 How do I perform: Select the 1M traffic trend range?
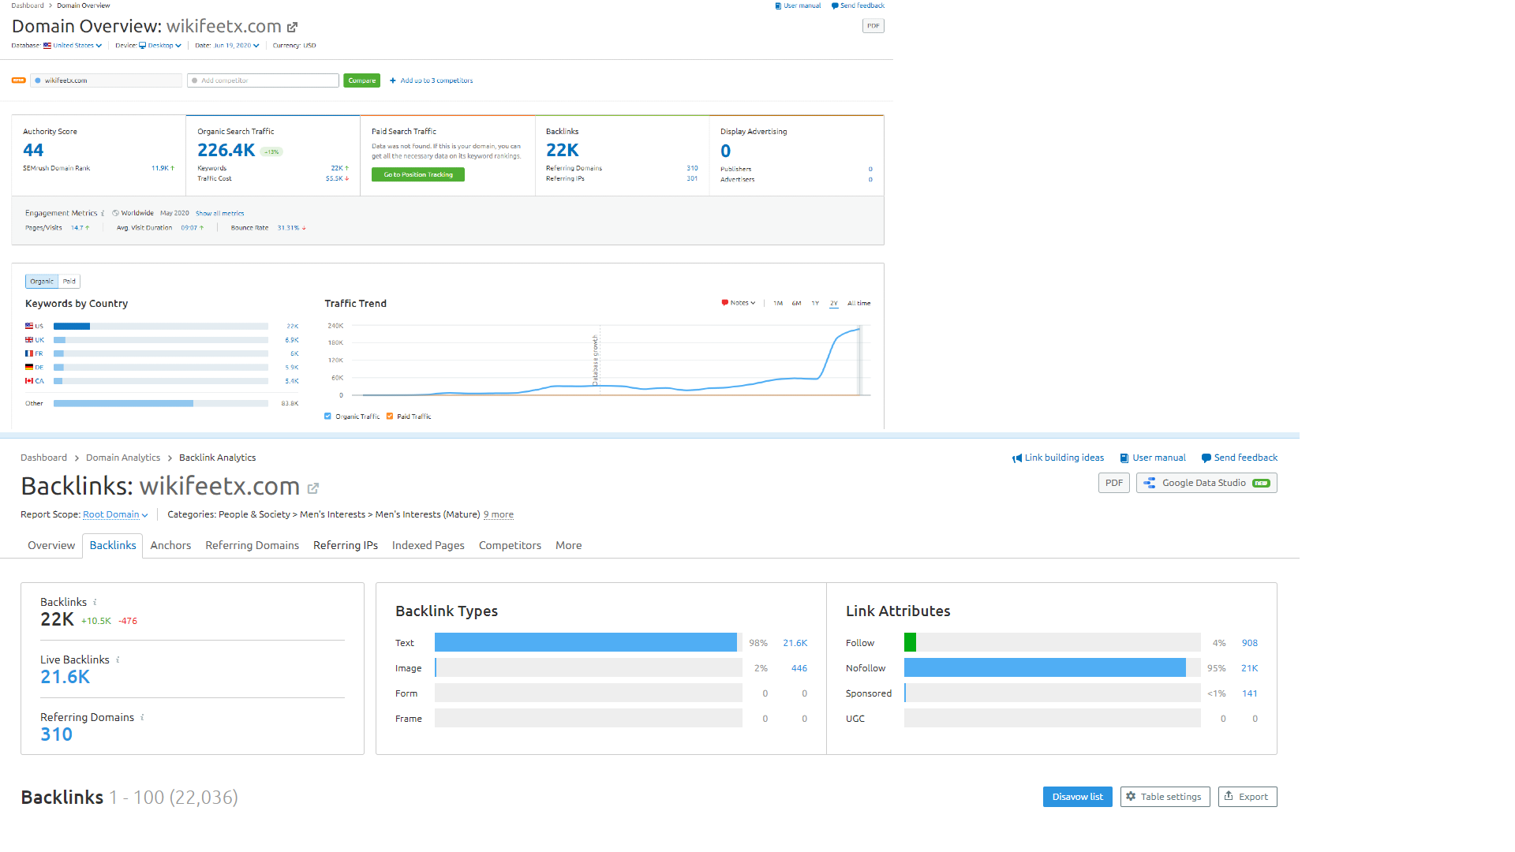[x=778, y=304]
